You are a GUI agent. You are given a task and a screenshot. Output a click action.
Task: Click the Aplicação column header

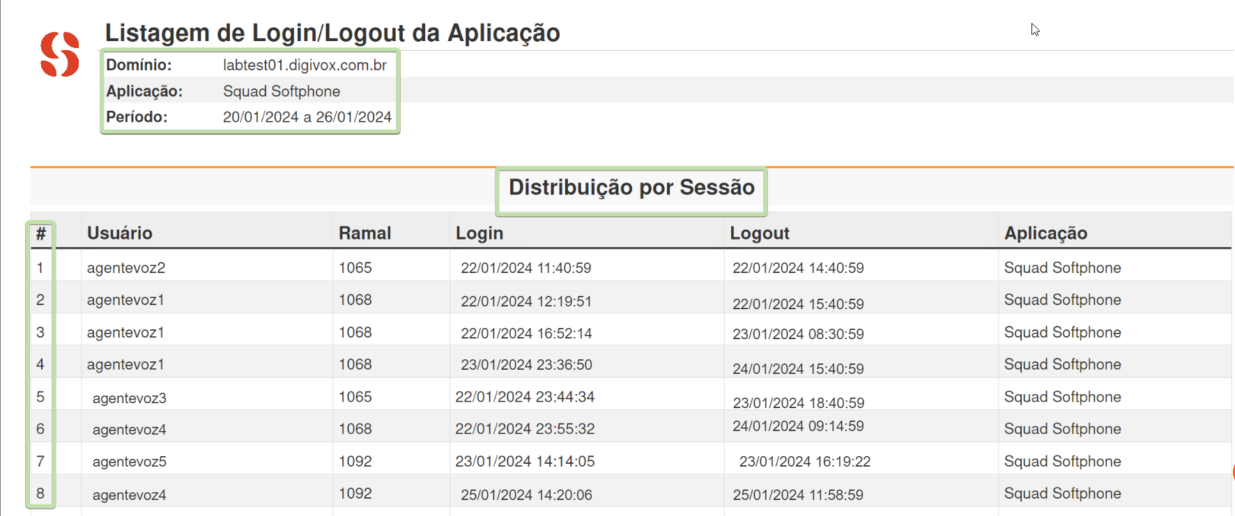[1045, 233]
